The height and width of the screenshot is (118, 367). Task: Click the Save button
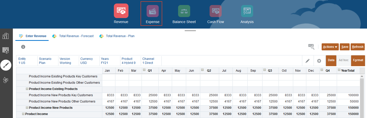tap(345, 47)
